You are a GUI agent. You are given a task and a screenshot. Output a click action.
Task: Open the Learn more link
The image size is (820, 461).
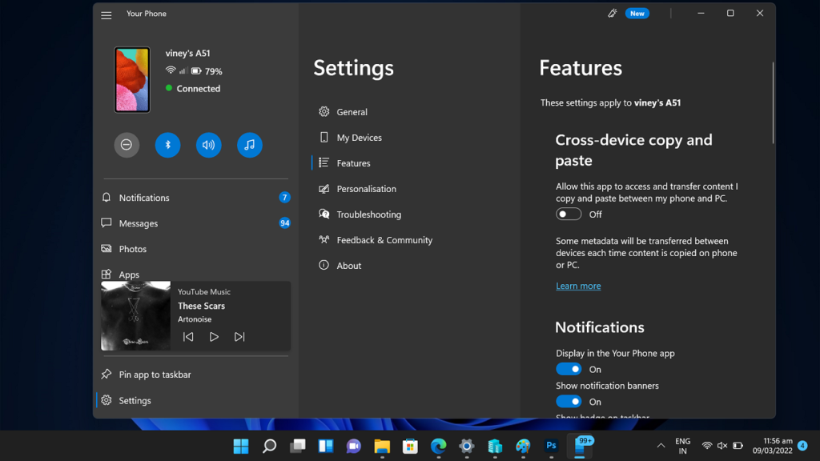coord(578,286)
